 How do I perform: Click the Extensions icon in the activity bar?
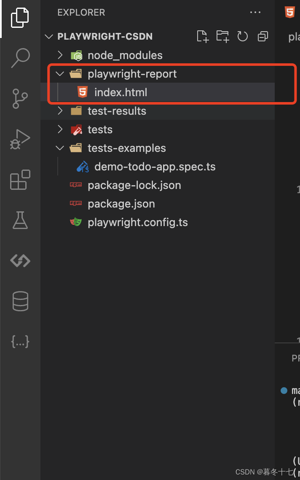20,179
